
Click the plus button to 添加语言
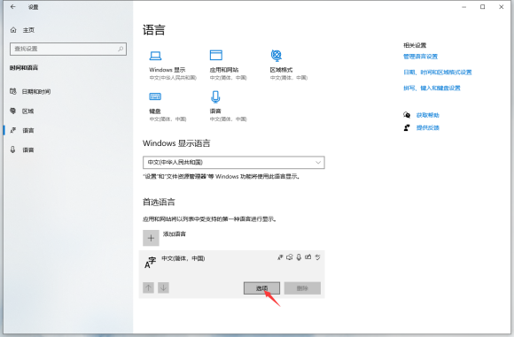coord(151,238)
